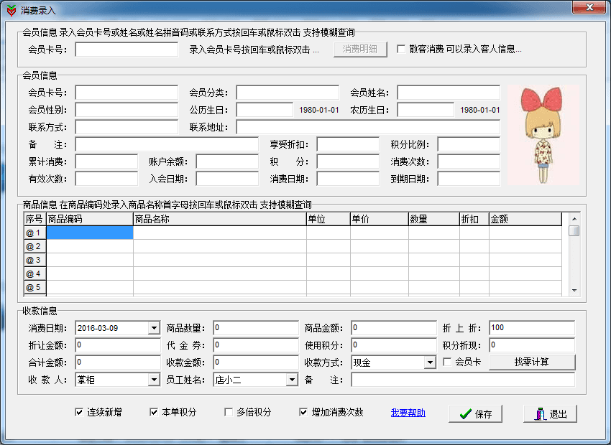Click the 到期日期 field
This screenshot has width=611, height=445.
click(469, 179)
